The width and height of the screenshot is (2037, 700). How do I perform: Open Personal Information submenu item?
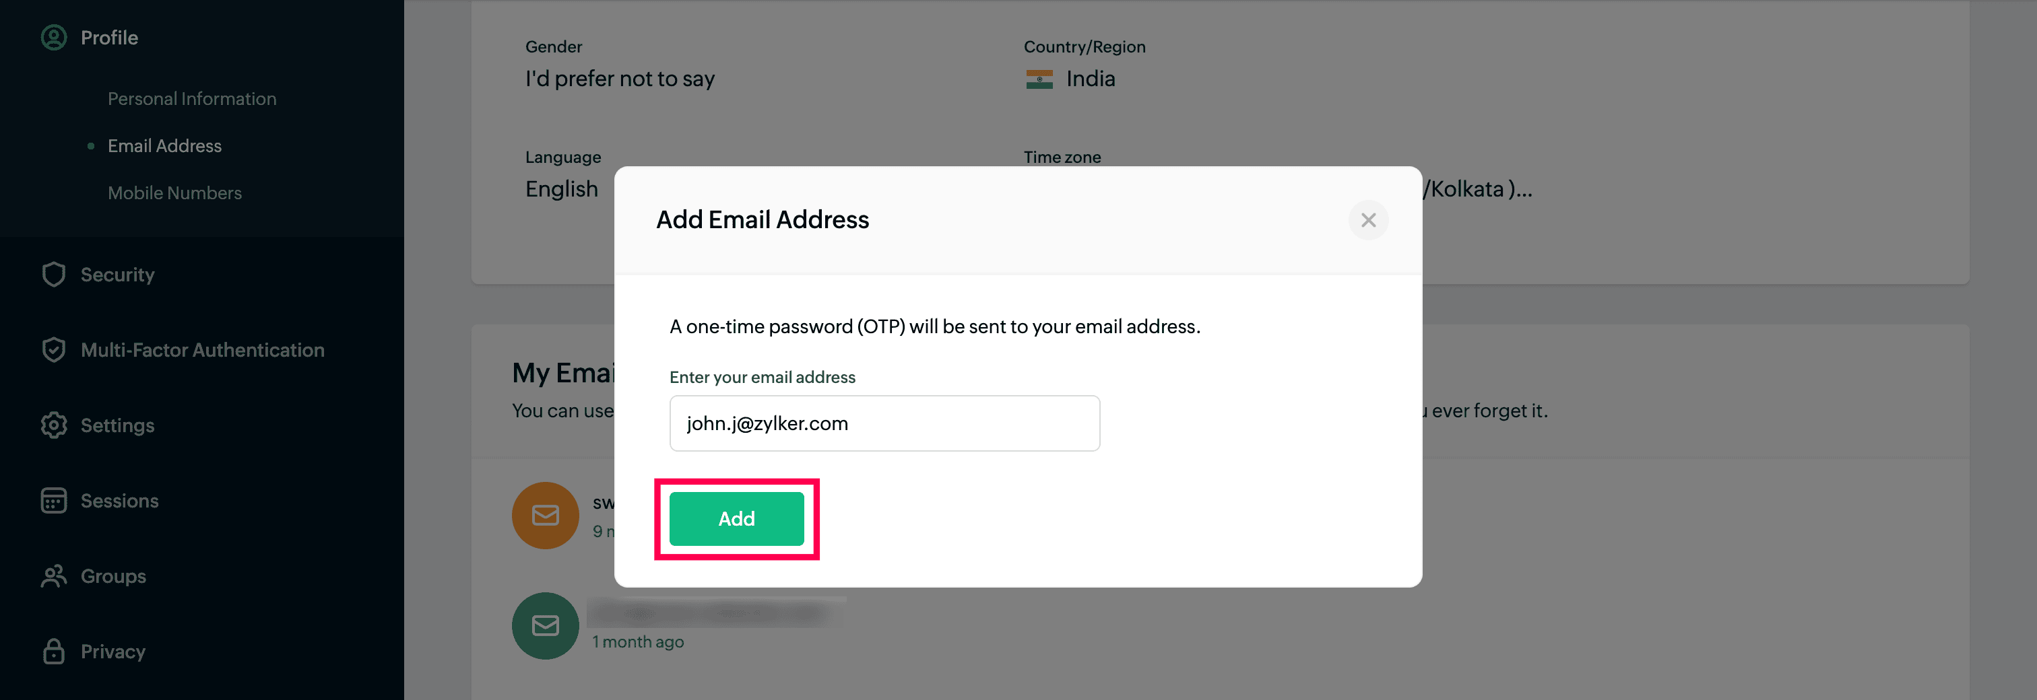[192, 99]
